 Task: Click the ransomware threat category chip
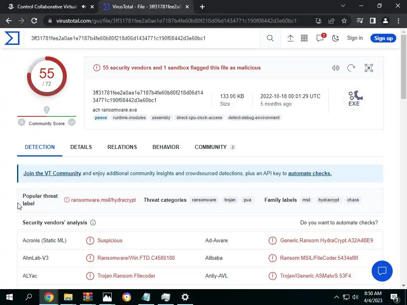pos(204,200)
